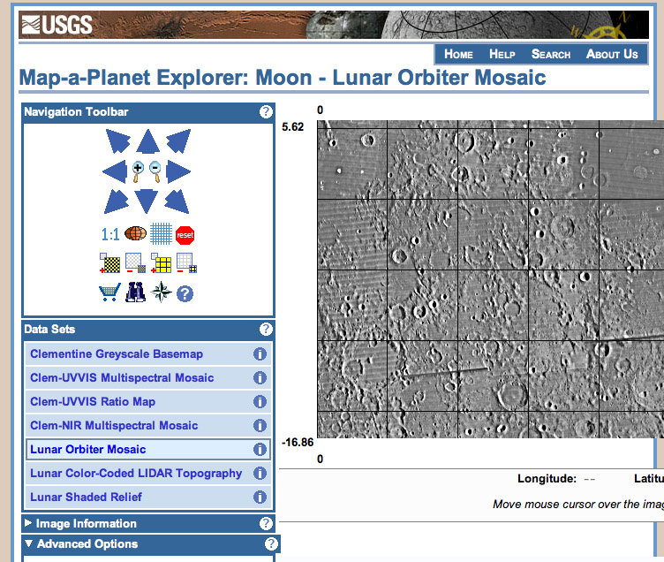The image size is (664, 562).
Task: Select the Clementine Greyscale Basemap data set
Action: pyautogui.click(x=117, y=354)
